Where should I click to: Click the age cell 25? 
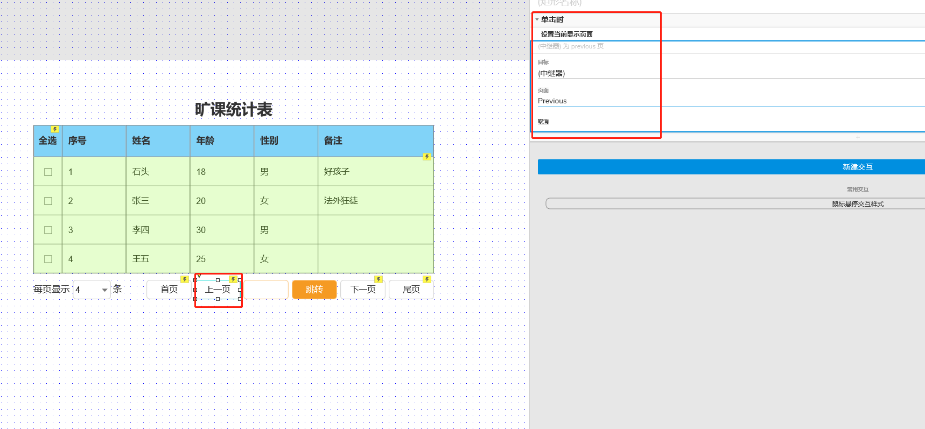coord(222,259)
